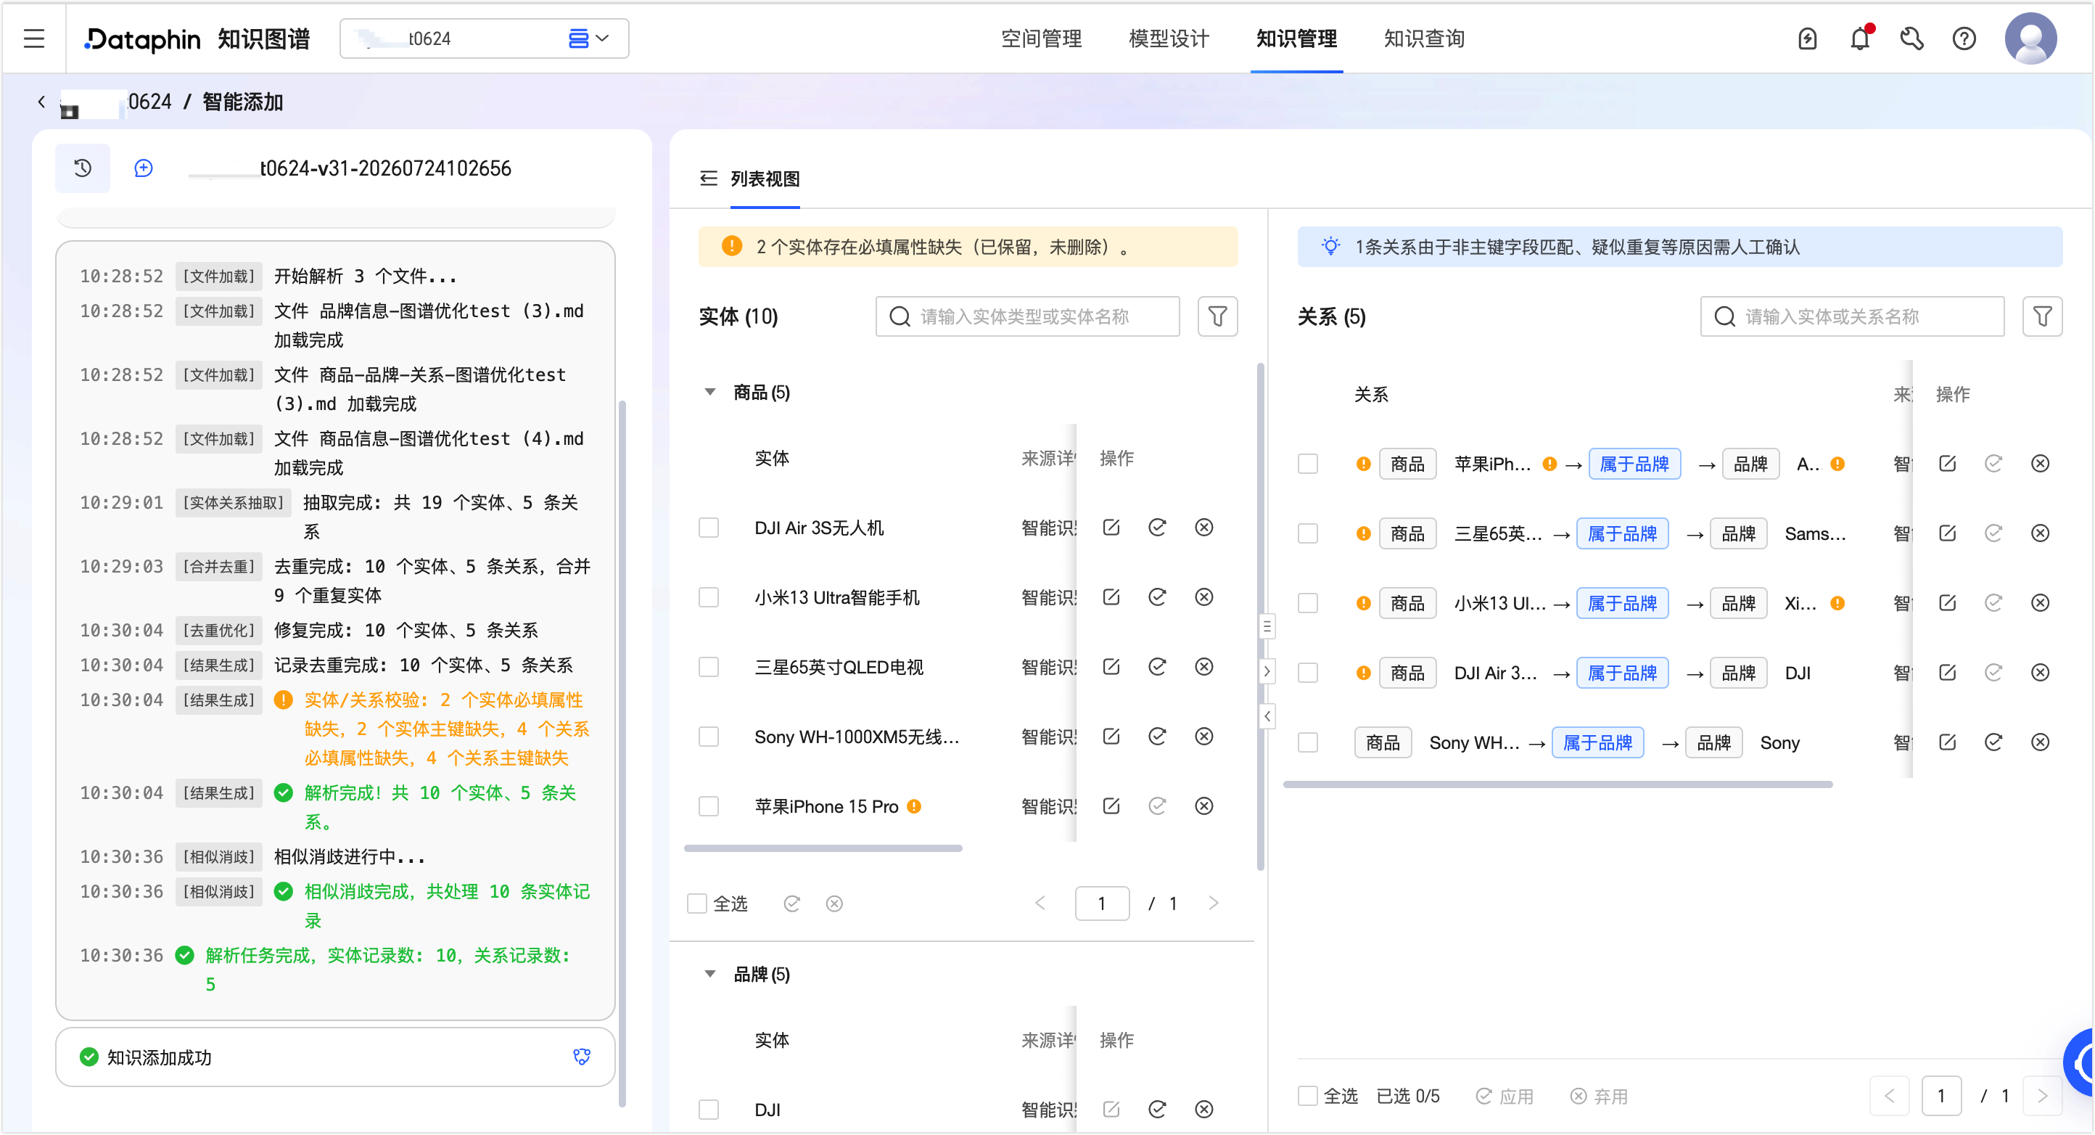Viewport: 2095px width, 1135px height.
Task: Open the 模型设计 menu
Action: (1169, 38)
